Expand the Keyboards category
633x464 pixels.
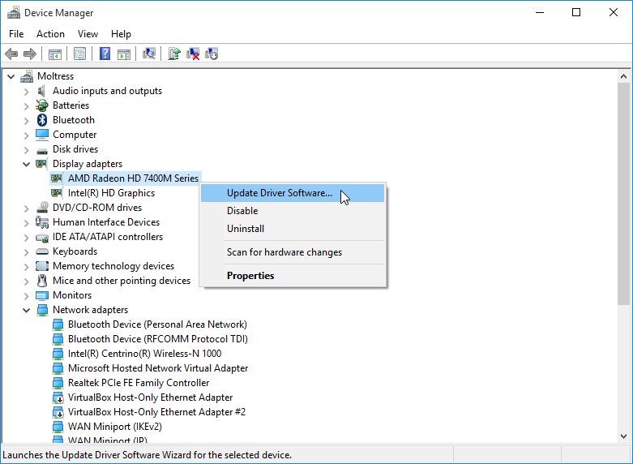(27, 252)
